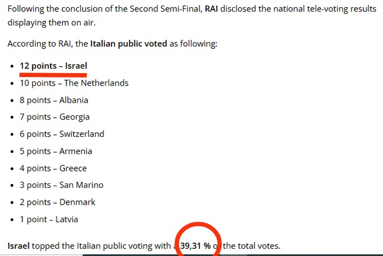Click the bullet point before Israel entry
Viewport: 383px width, 256px height.
pyautogui.click(x=12, y=66)
